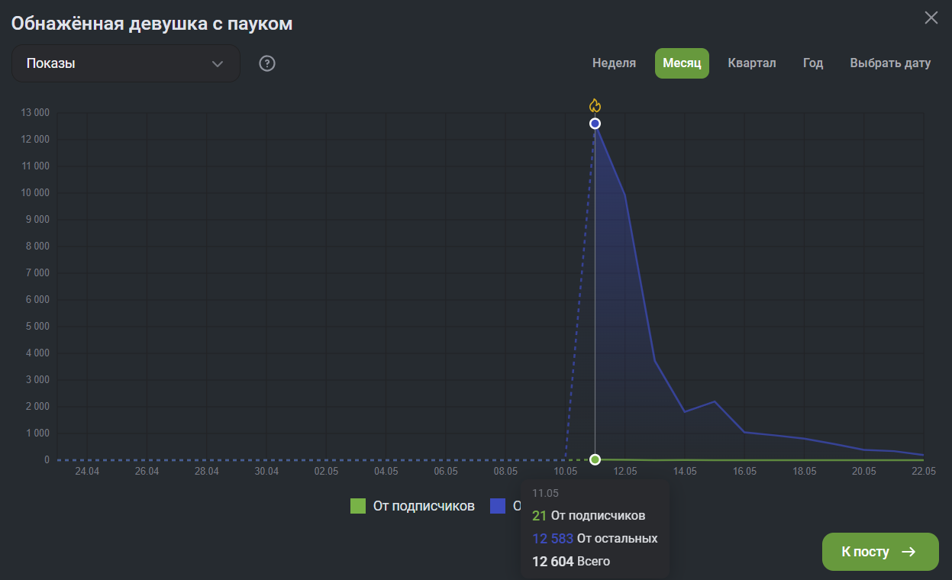This screenshot has height=580, width=952.
Task: Click the green data point on 11.05
Action: pyautogui.click(x=595, y=459)
